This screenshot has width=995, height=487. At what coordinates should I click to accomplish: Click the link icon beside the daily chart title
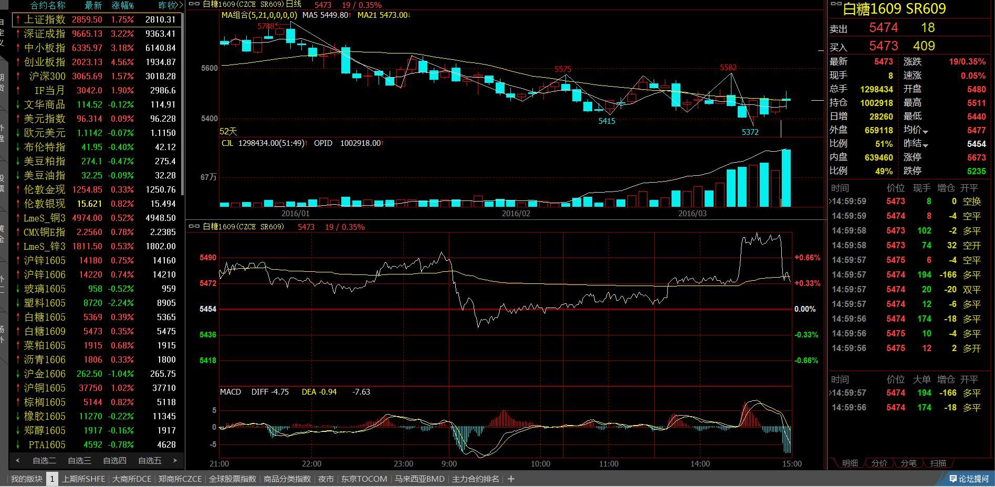click(x=194, y=4)
